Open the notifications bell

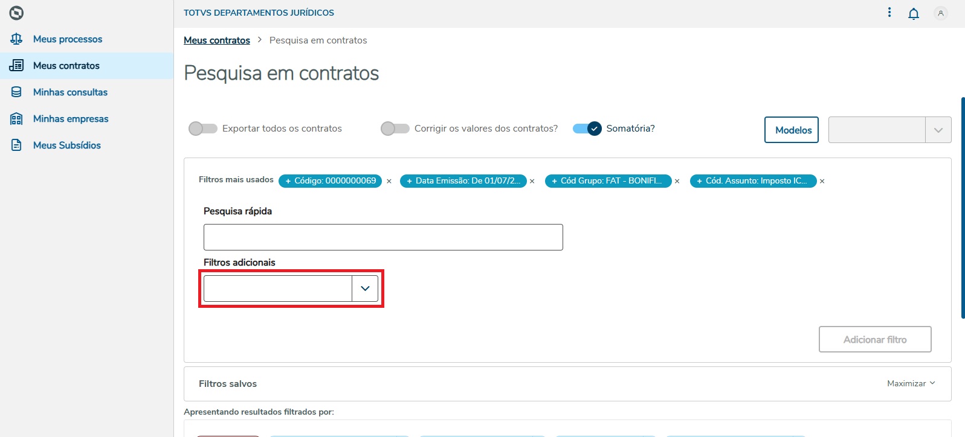[x=914, y=13]
